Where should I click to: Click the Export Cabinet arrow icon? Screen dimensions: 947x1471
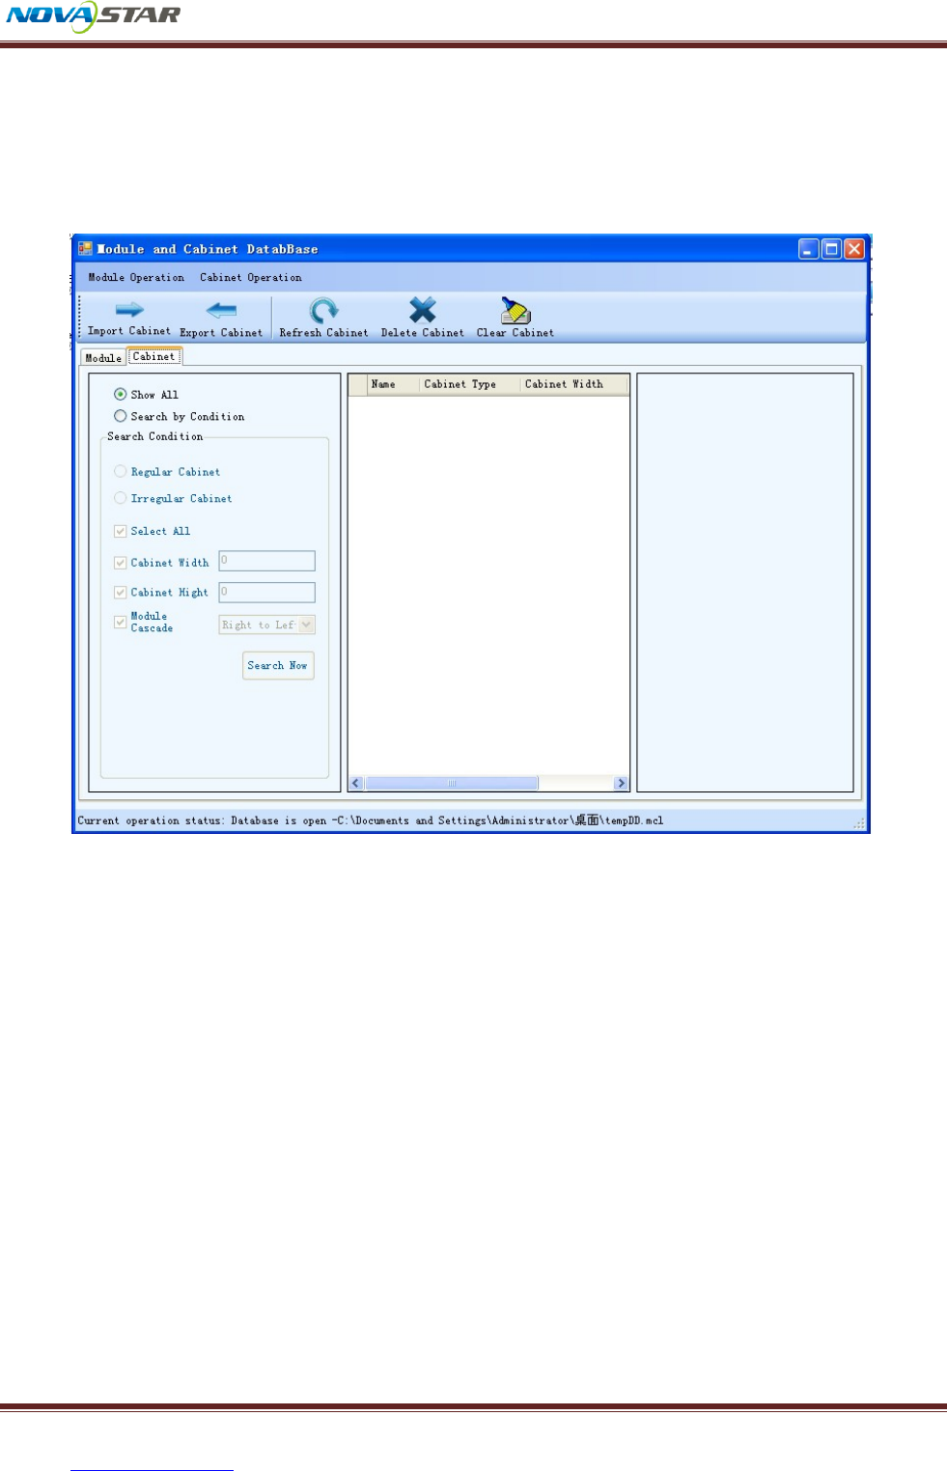click(221, 310)
